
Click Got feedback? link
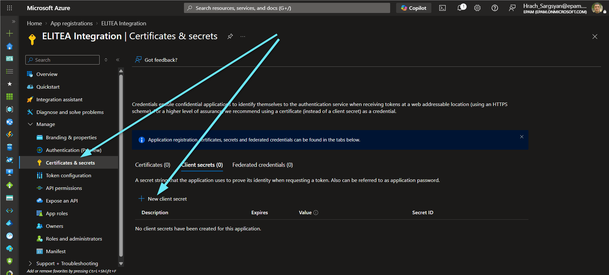click(x=156, y=60)
